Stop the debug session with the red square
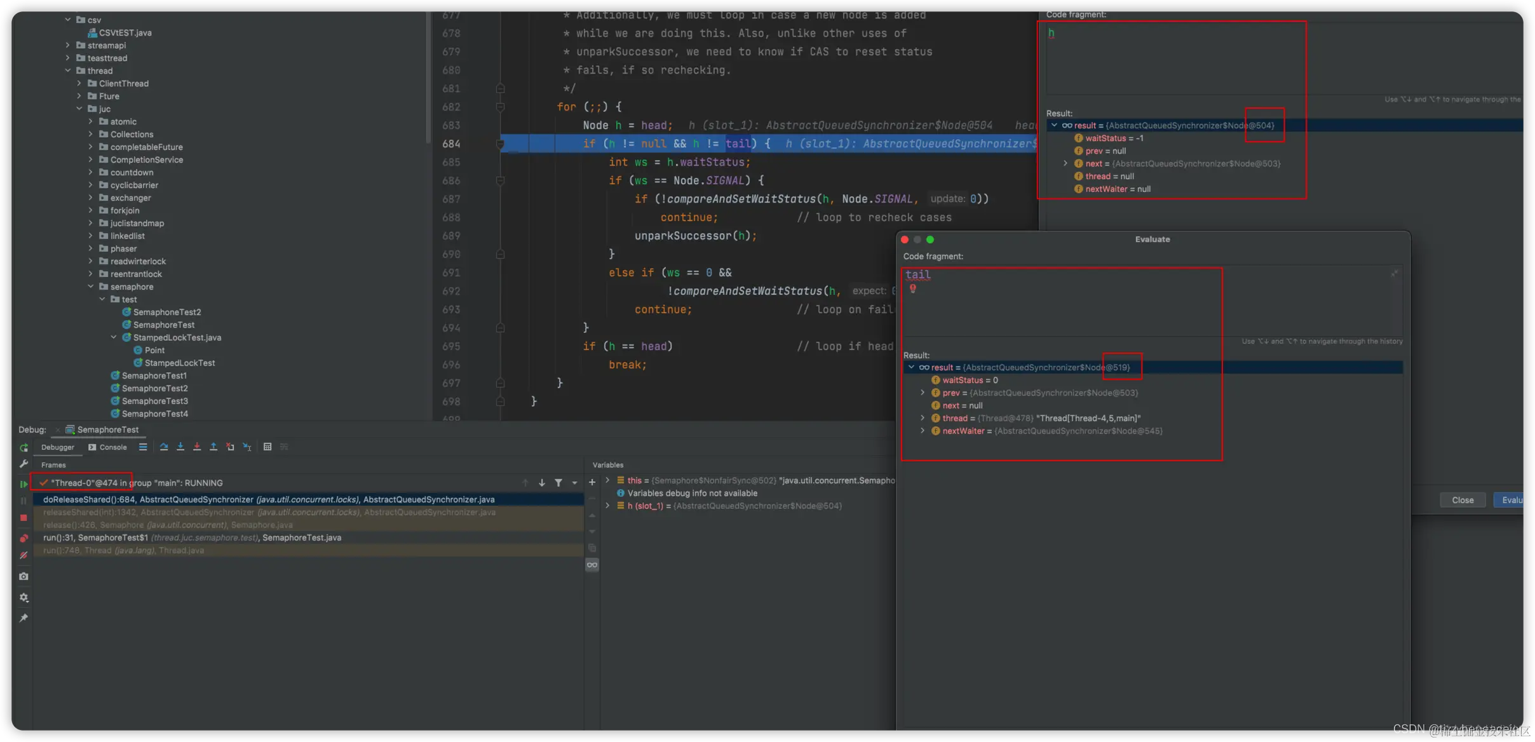1535x742 pixels. click(24, 518)
